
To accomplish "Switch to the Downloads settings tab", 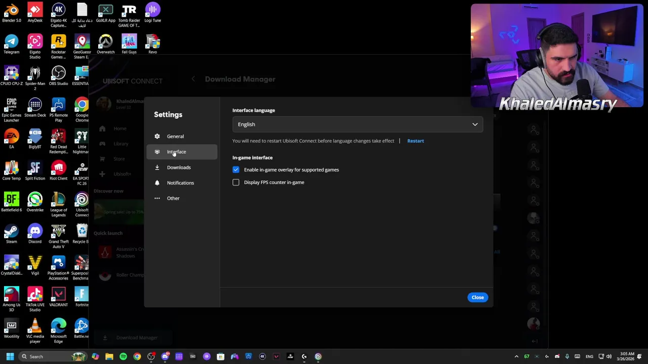I will tap(181, 167).
